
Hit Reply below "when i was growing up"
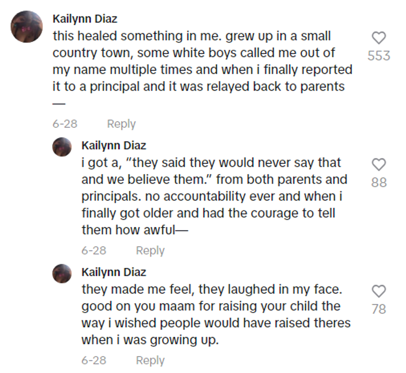coord(150,360)
